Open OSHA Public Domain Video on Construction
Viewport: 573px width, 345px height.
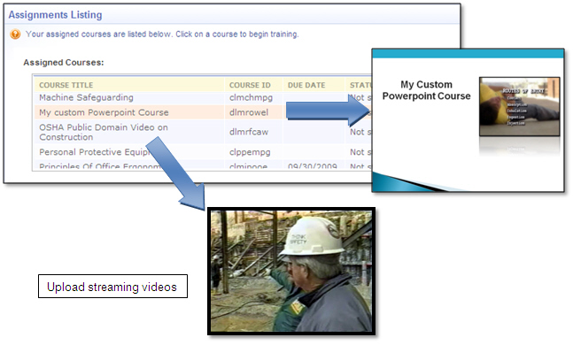coord(104,132)
